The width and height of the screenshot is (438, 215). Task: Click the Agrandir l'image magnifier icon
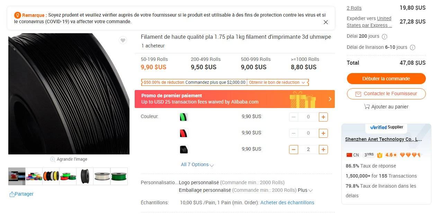point(53,159)
